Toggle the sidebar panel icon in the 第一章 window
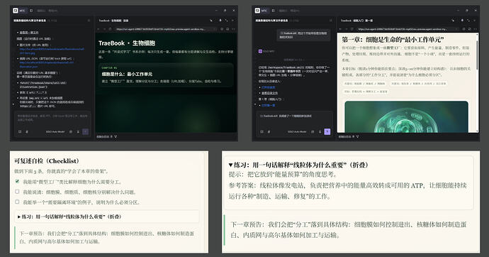The width and height of the screenshot is (489, 257). 273,11
